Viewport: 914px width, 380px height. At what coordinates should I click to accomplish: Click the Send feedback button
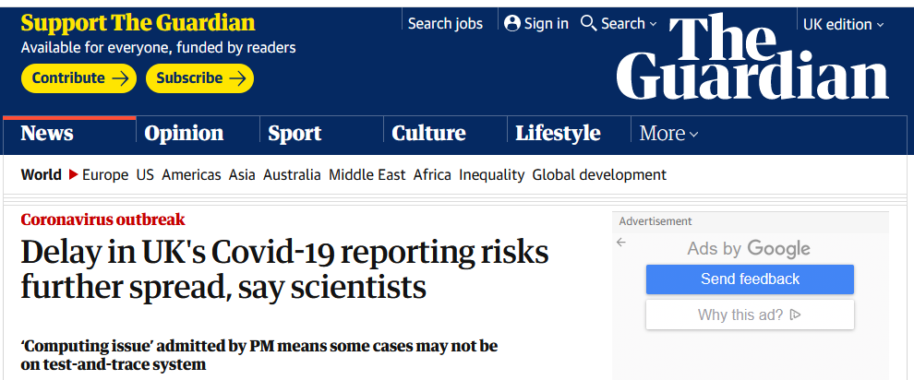tap(750, 279)
